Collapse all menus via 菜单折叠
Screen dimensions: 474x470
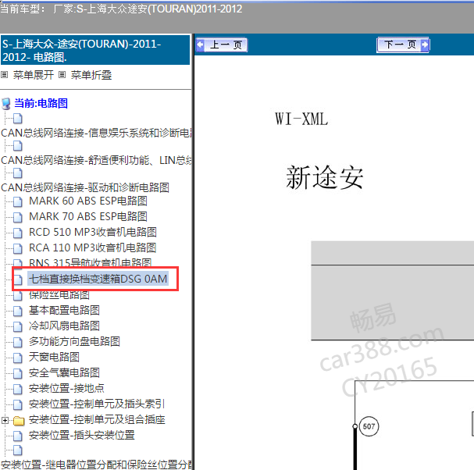(91, 75)
